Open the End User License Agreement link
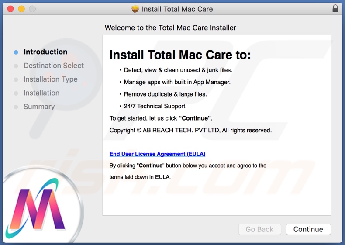This screenshot has height=245, width=345. click(157, 154)
